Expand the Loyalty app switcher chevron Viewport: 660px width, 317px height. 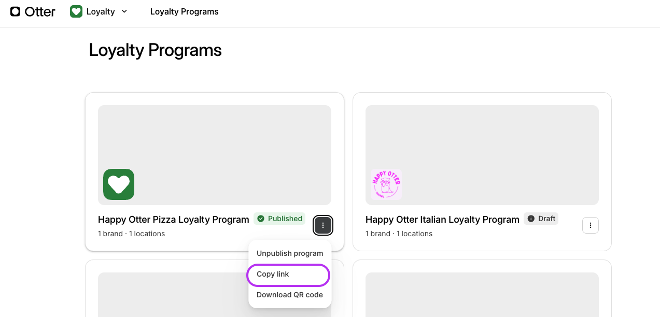124,11
